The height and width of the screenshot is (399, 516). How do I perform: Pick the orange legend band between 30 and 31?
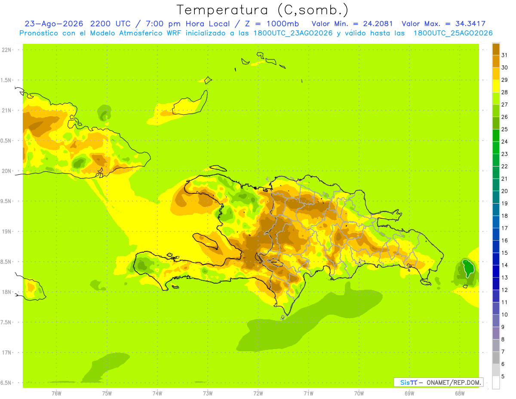coord(496,62)
